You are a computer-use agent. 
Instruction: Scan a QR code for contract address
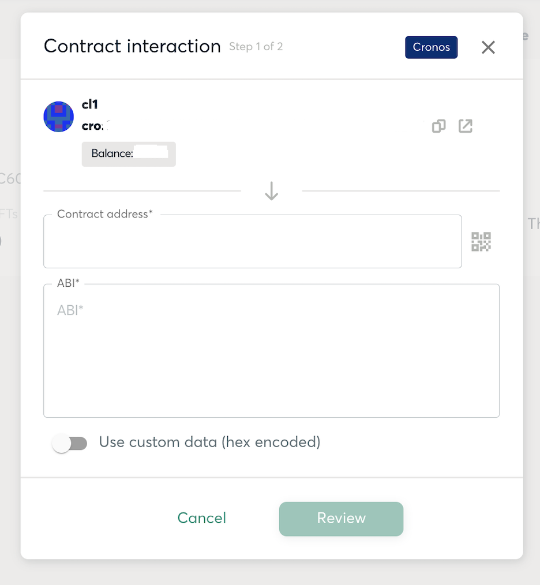(x=481, y=242)
